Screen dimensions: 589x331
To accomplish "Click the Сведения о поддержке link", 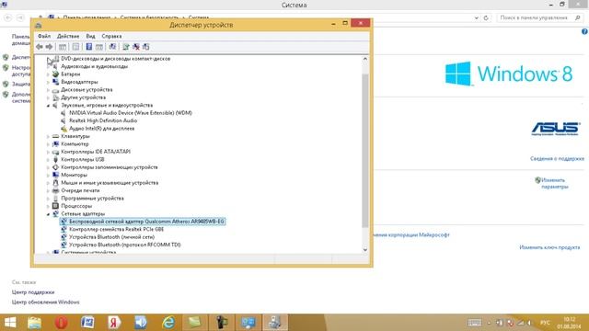I will coord(557,158).
